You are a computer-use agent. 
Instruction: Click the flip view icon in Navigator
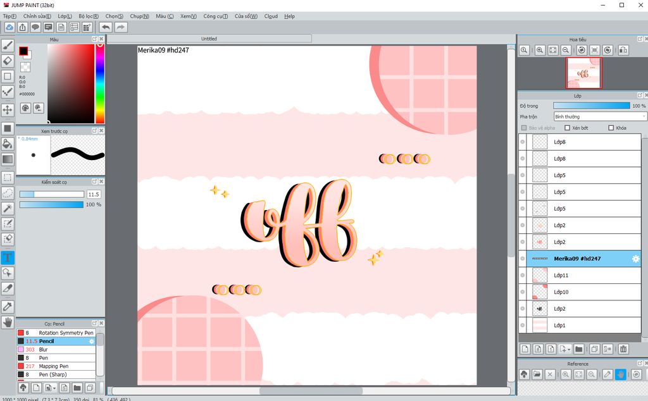click(x=623, y=50)
